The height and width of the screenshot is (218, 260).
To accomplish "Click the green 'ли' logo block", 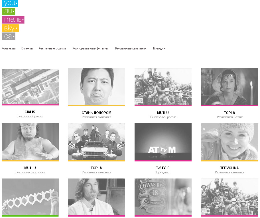I will point(8,11).
